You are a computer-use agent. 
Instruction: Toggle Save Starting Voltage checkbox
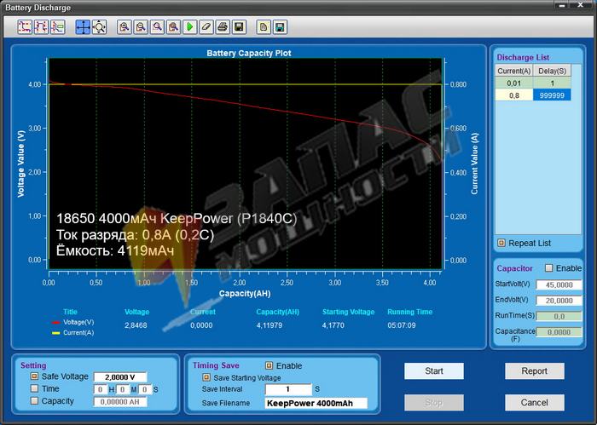(206, 377)
